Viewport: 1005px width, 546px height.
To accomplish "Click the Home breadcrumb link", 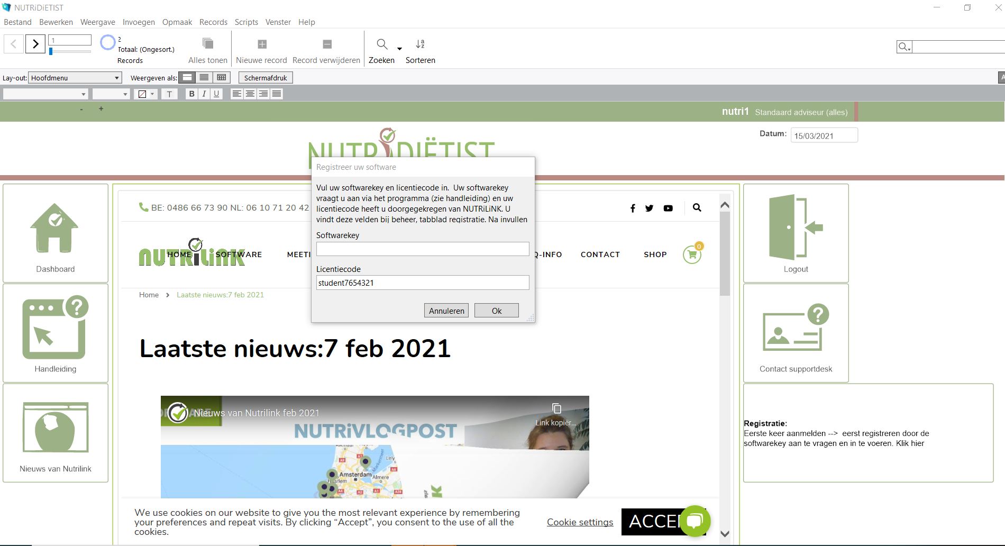I will 149,295.
